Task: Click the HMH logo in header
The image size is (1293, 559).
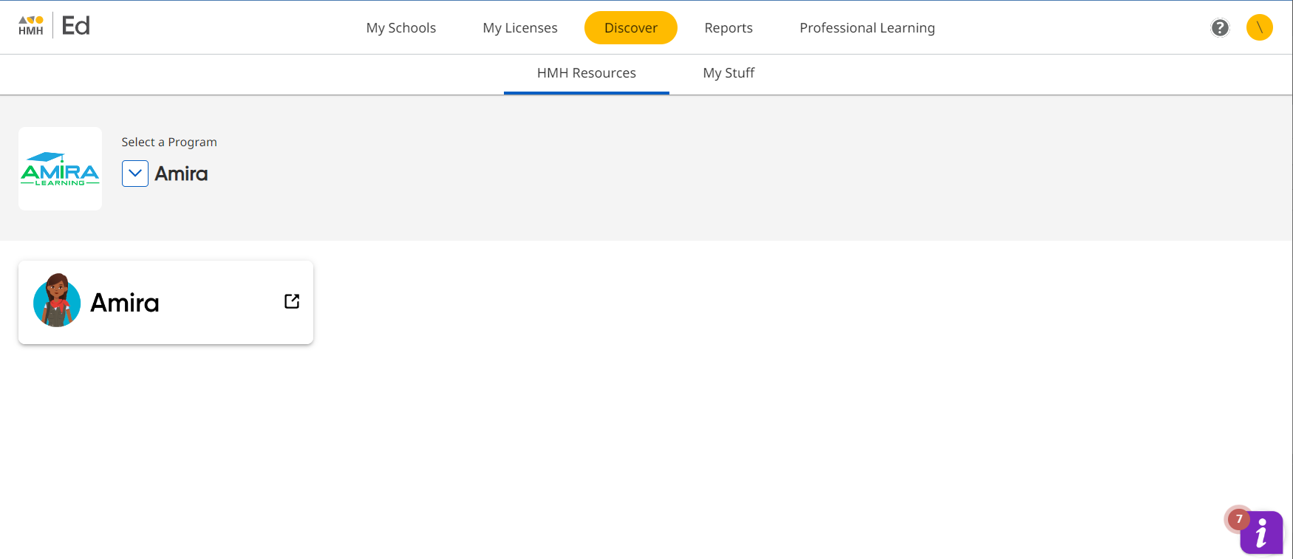Action: pos(31,26)
